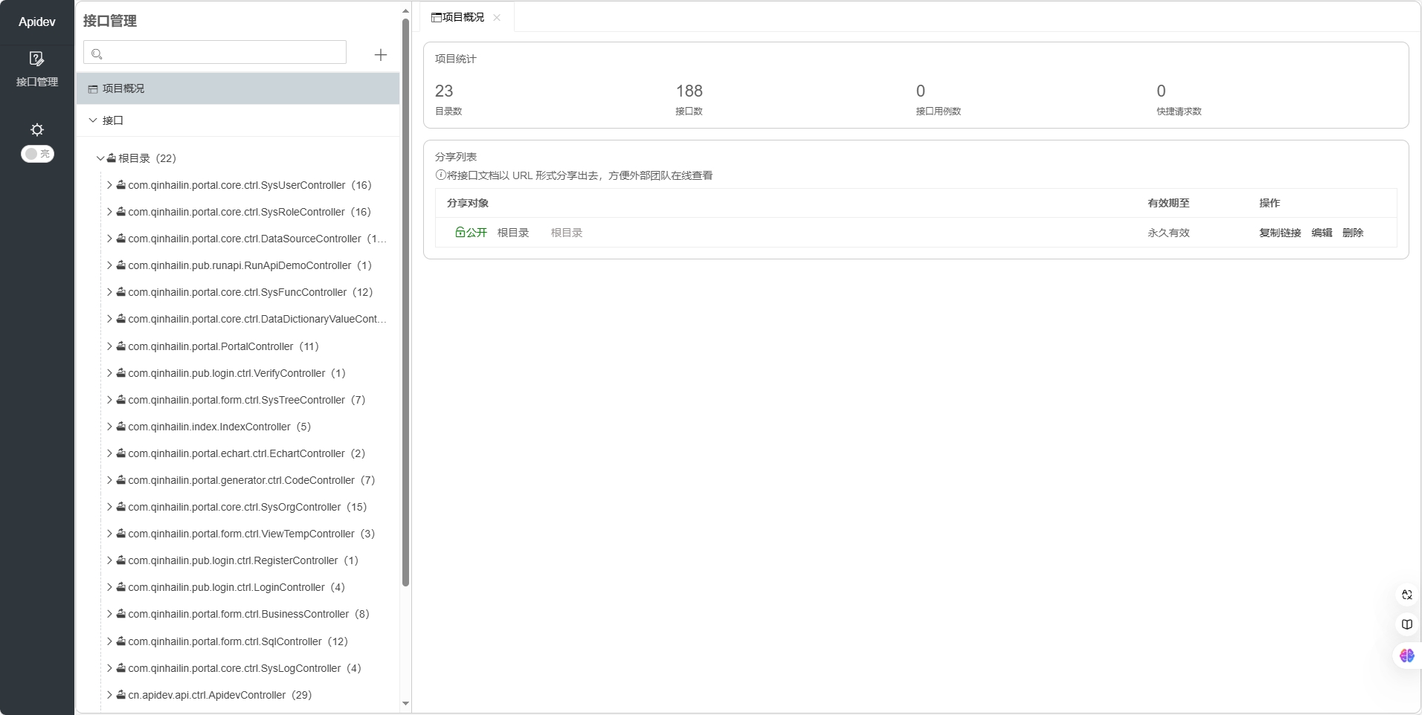Click the folder icon beside SysUserController
Viewport: 1422px width, 715px height.
[120, 185]
